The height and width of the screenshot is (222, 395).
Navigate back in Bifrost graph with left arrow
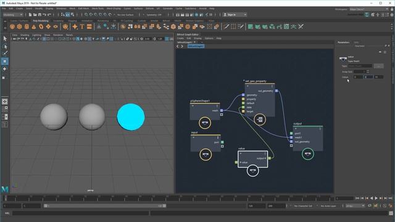click(x=178, y=46)
